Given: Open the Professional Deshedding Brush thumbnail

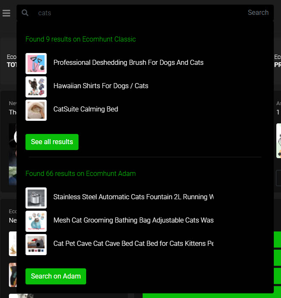Looking at the screenshot, I should pos(36,64).
